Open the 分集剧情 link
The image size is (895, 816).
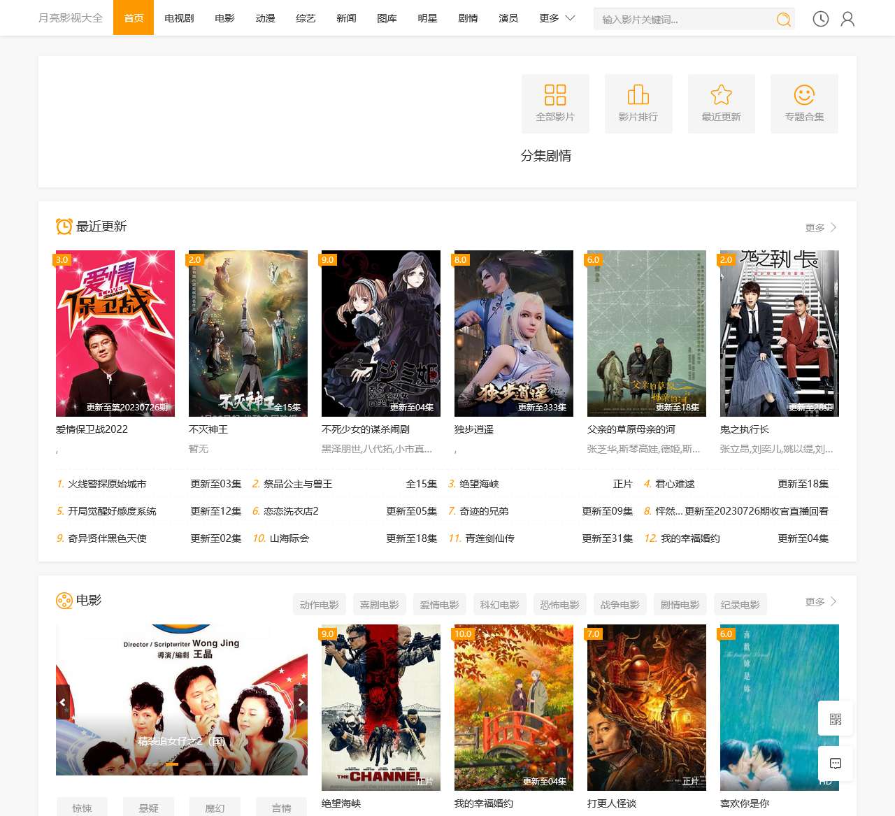[546, 156]
